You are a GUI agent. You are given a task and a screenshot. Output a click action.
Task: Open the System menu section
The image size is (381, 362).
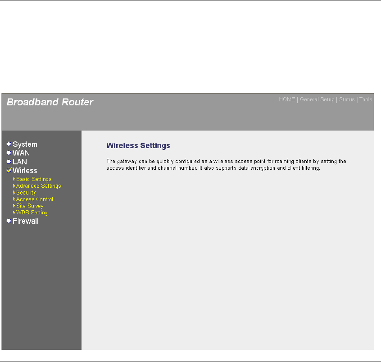tap(25, 145)
